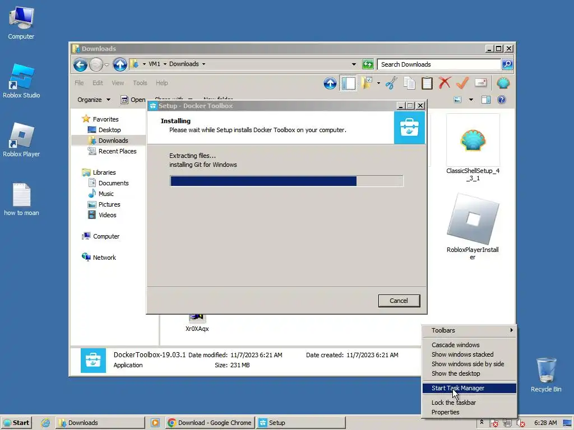
Task: Click the search magnifier in Downloads window
Action: point(507,64)
